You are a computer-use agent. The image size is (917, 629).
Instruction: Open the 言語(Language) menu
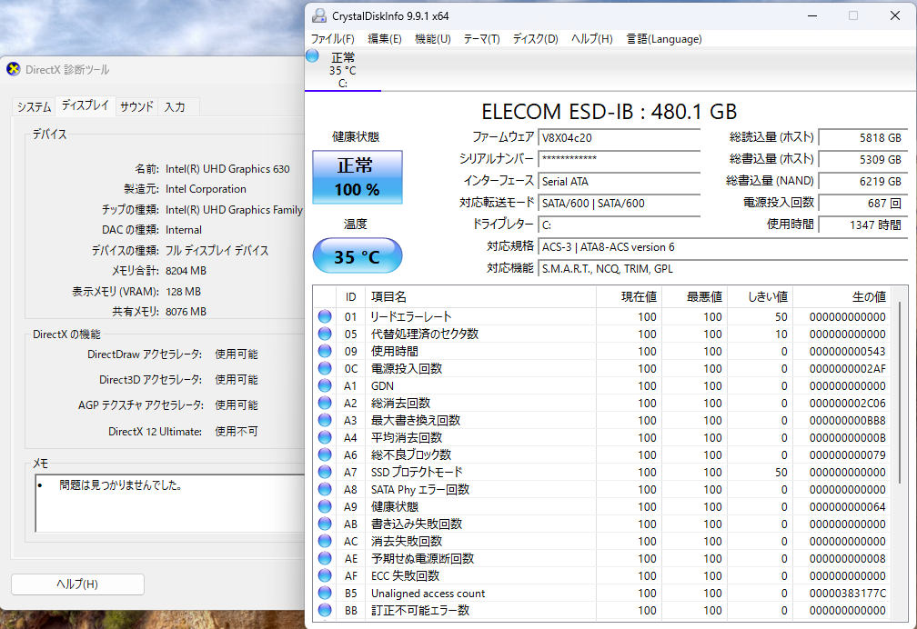[x=664, y=39]
